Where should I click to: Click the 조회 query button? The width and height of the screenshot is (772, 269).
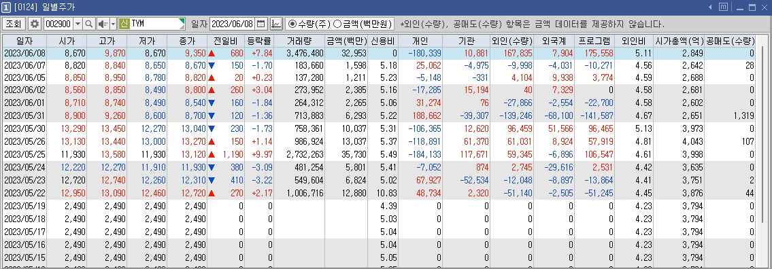point(14,24)
